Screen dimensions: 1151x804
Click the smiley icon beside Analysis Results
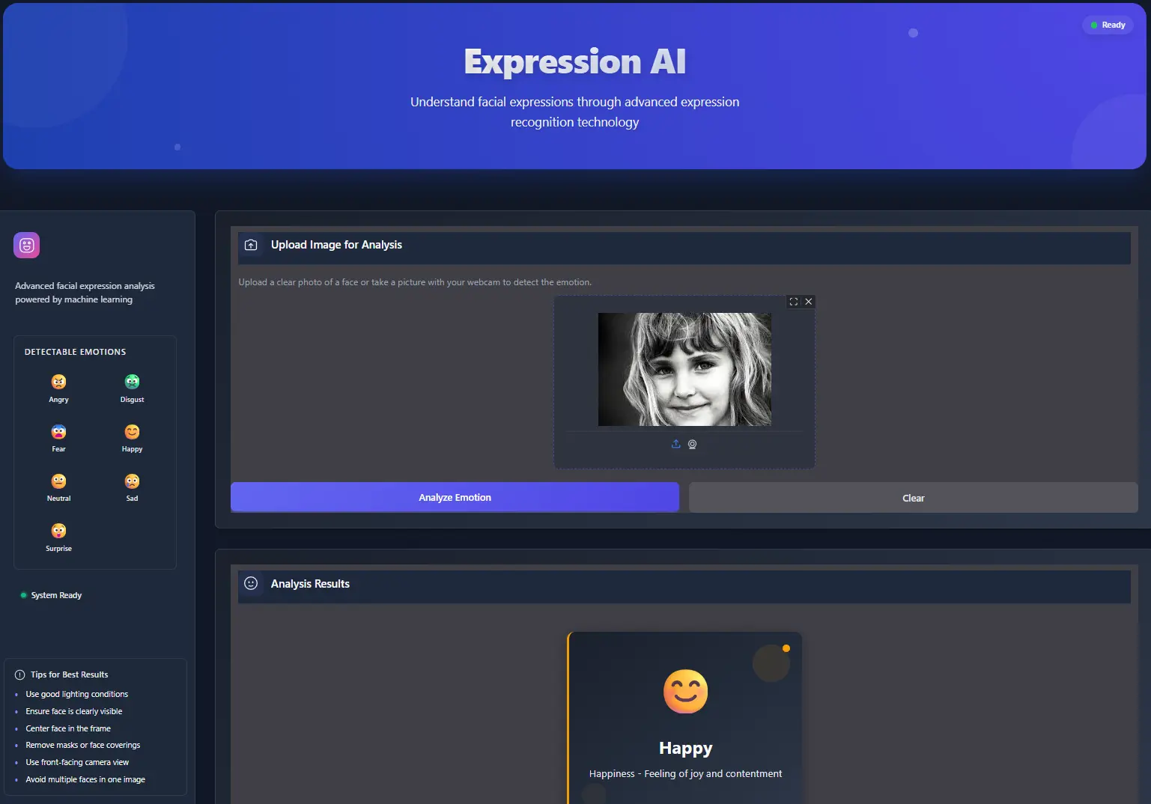[251, 585]
